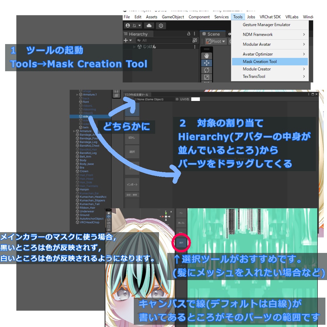Select the Hand tool in the Scene toolbar
The width and height of the screenshot is (327, 327).
tap(206, 55)
